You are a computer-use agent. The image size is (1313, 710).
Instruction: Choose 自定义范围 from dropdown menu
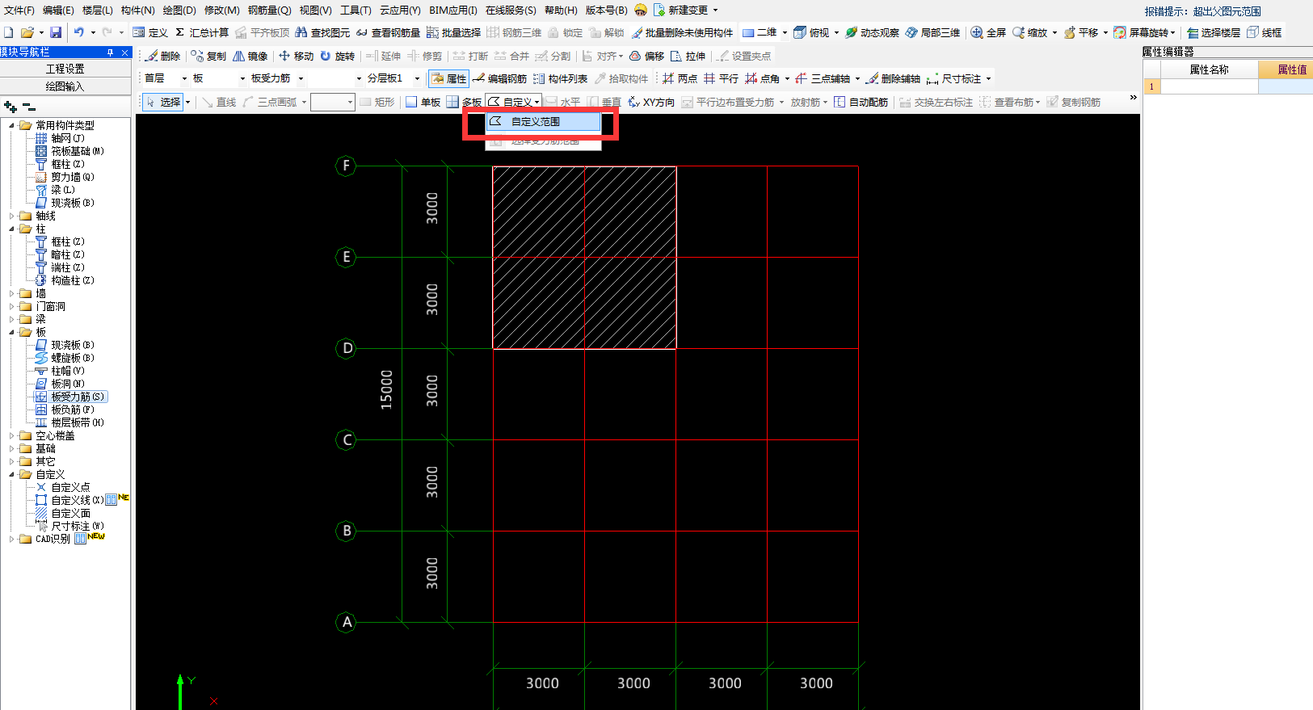[543, 121]
